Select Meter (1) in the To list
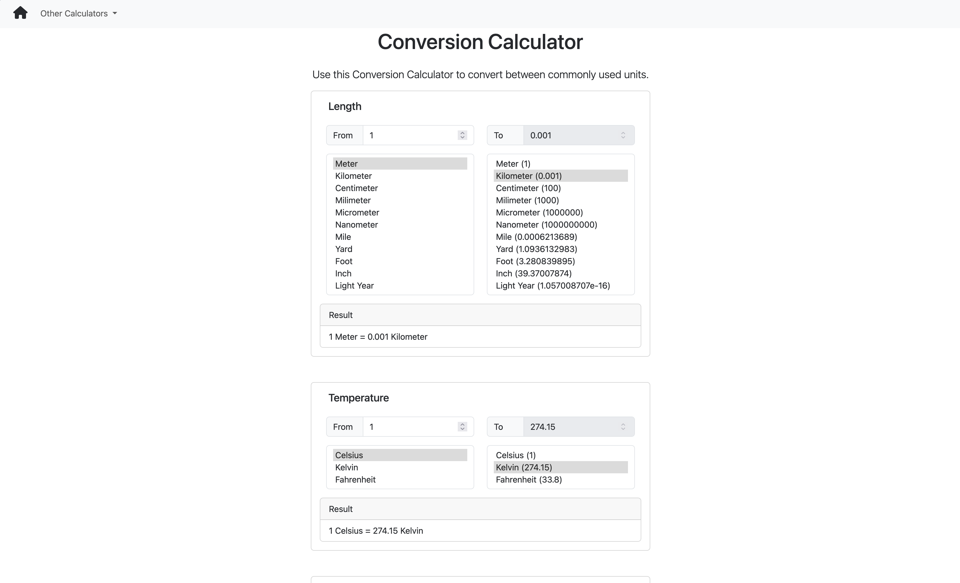Viewport: 960px width, 583px height. coord(561,164)
